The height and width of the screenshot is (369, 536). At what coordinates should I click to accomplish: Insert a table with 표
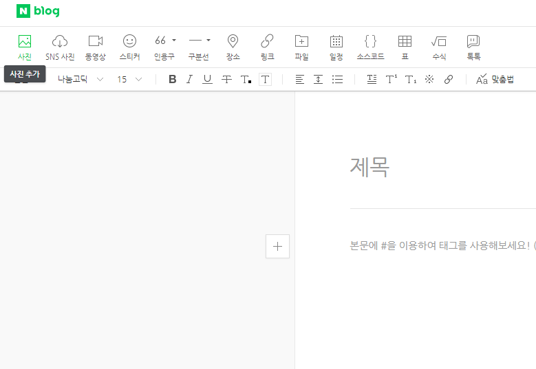[x=405, y=47]
